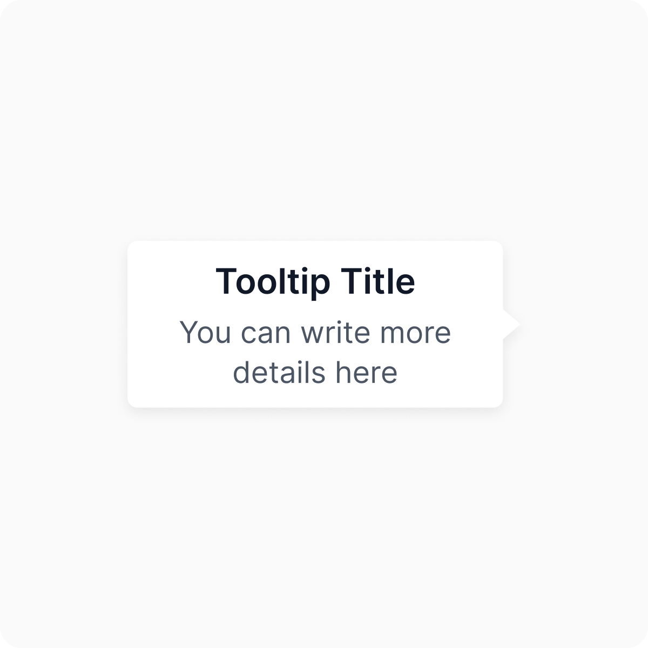Viewport: 648px width, 648px height.
Task: Click the word "Tooltip" in the heading
Action: click(x=273, y=281)
